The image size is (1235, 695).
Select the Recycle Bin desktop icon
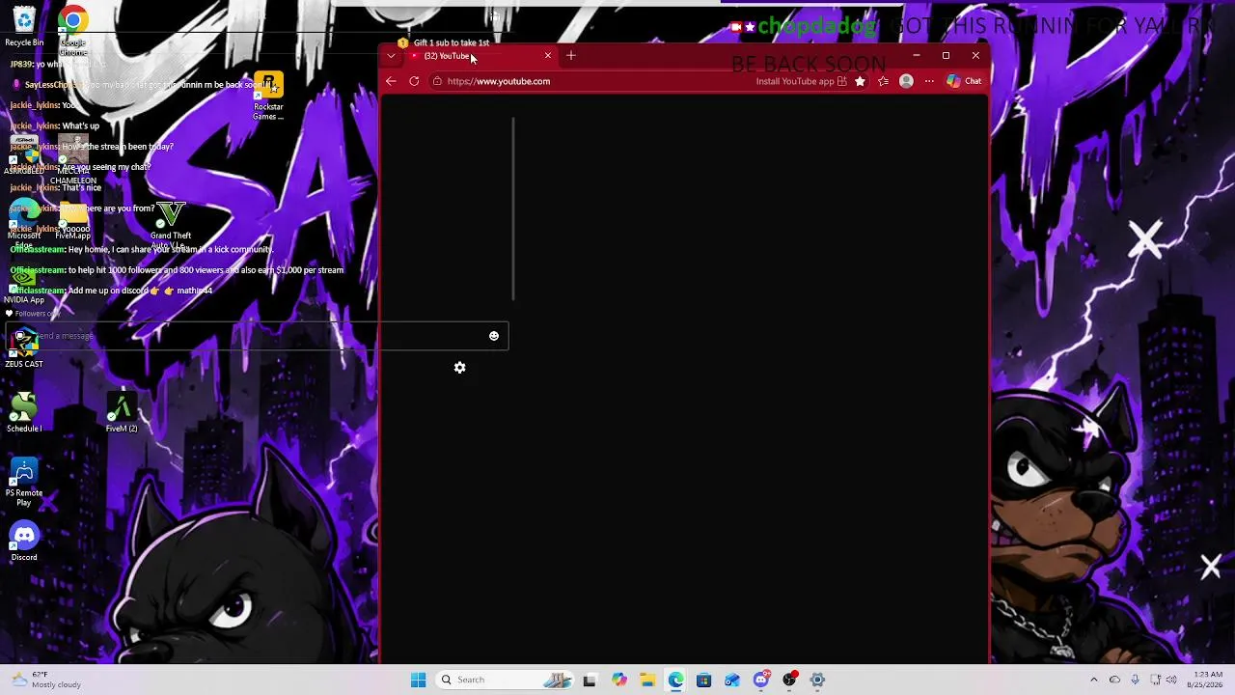(24, 26)
